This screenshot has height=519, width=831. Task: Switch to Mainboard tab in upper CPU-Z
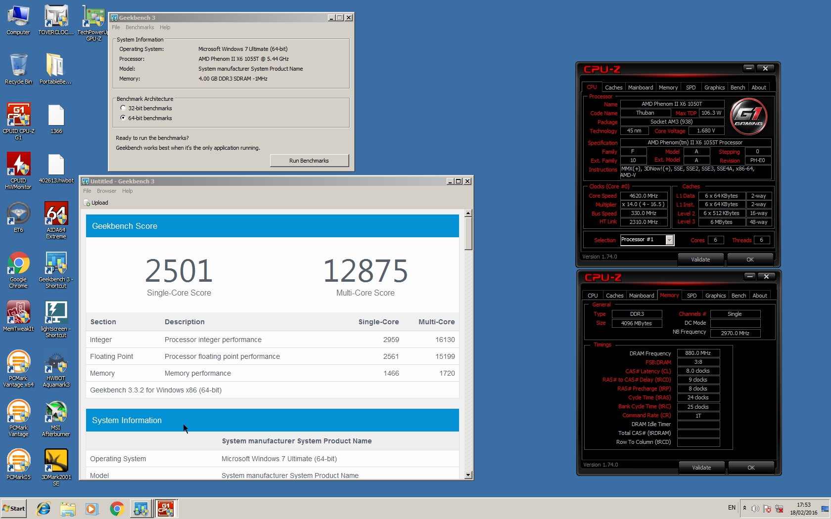(x=641, y=87)
